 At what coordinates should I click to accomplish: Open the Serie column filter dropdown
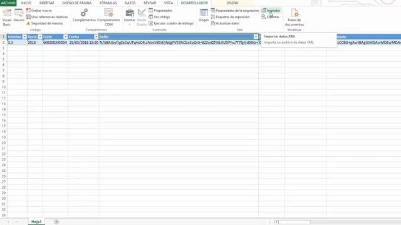[40, 37]
